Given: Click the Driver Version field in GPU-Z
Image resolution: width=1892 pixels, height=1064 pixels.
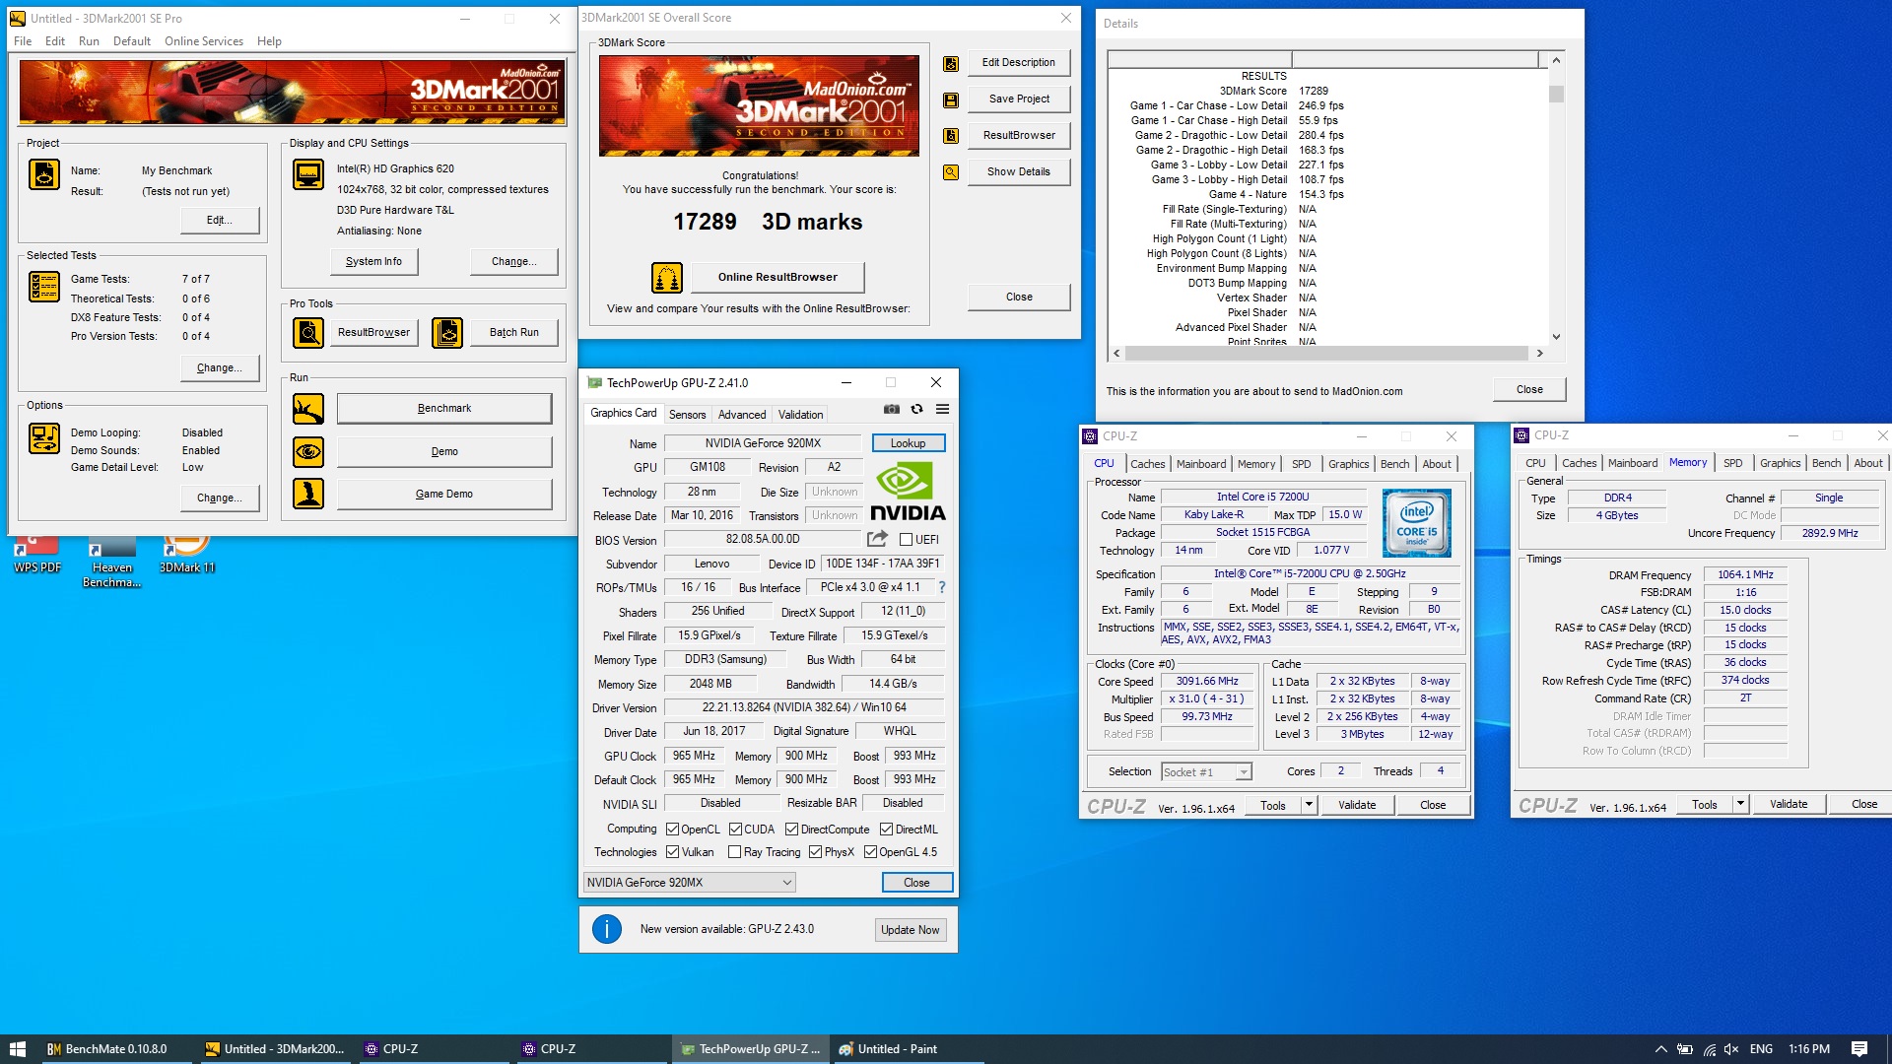Looking at the screenshot, I should pos(803,707).
